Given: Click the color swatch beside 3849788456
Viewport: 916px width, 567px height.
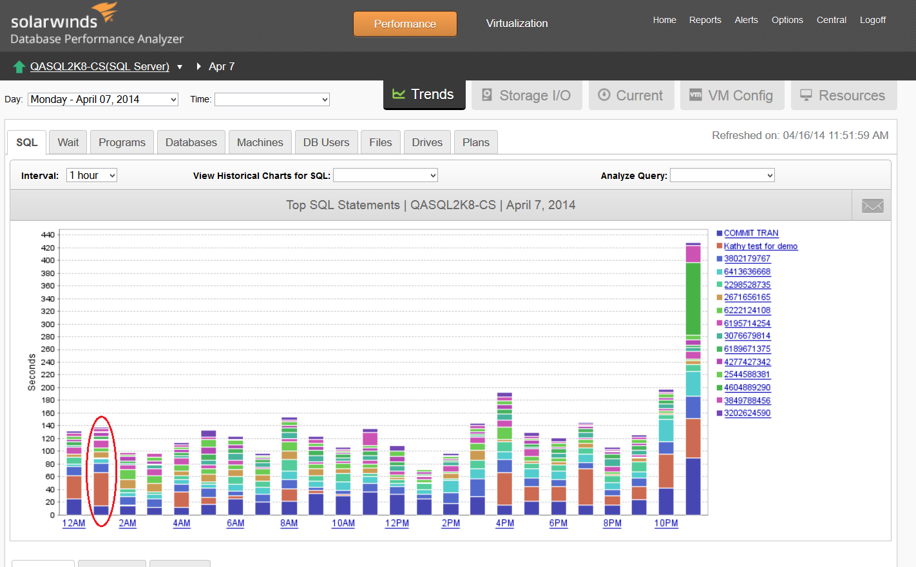Looking at the screenshot, I should click(720, 400).
